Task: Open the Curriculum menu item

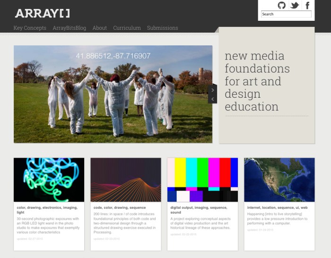Action: click(127, 28)
